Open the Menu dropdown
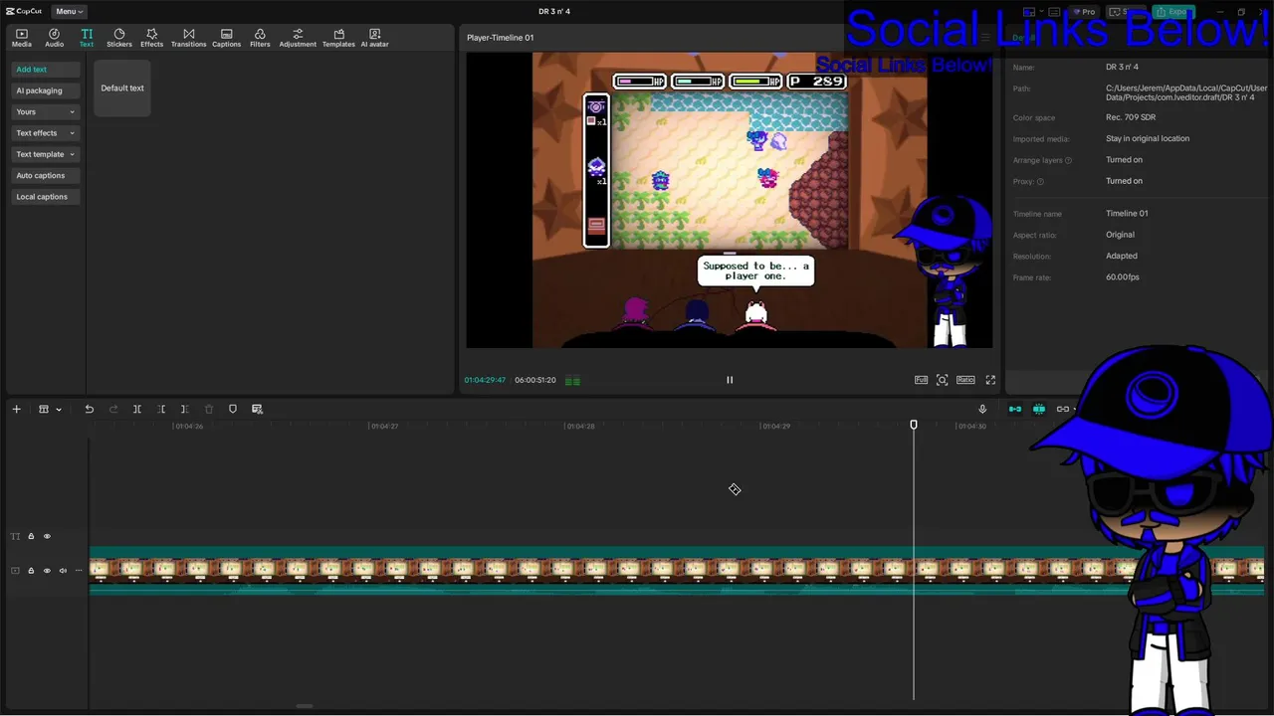Image resolution: width=1274 pixels, height=716 pixels. 69,12
